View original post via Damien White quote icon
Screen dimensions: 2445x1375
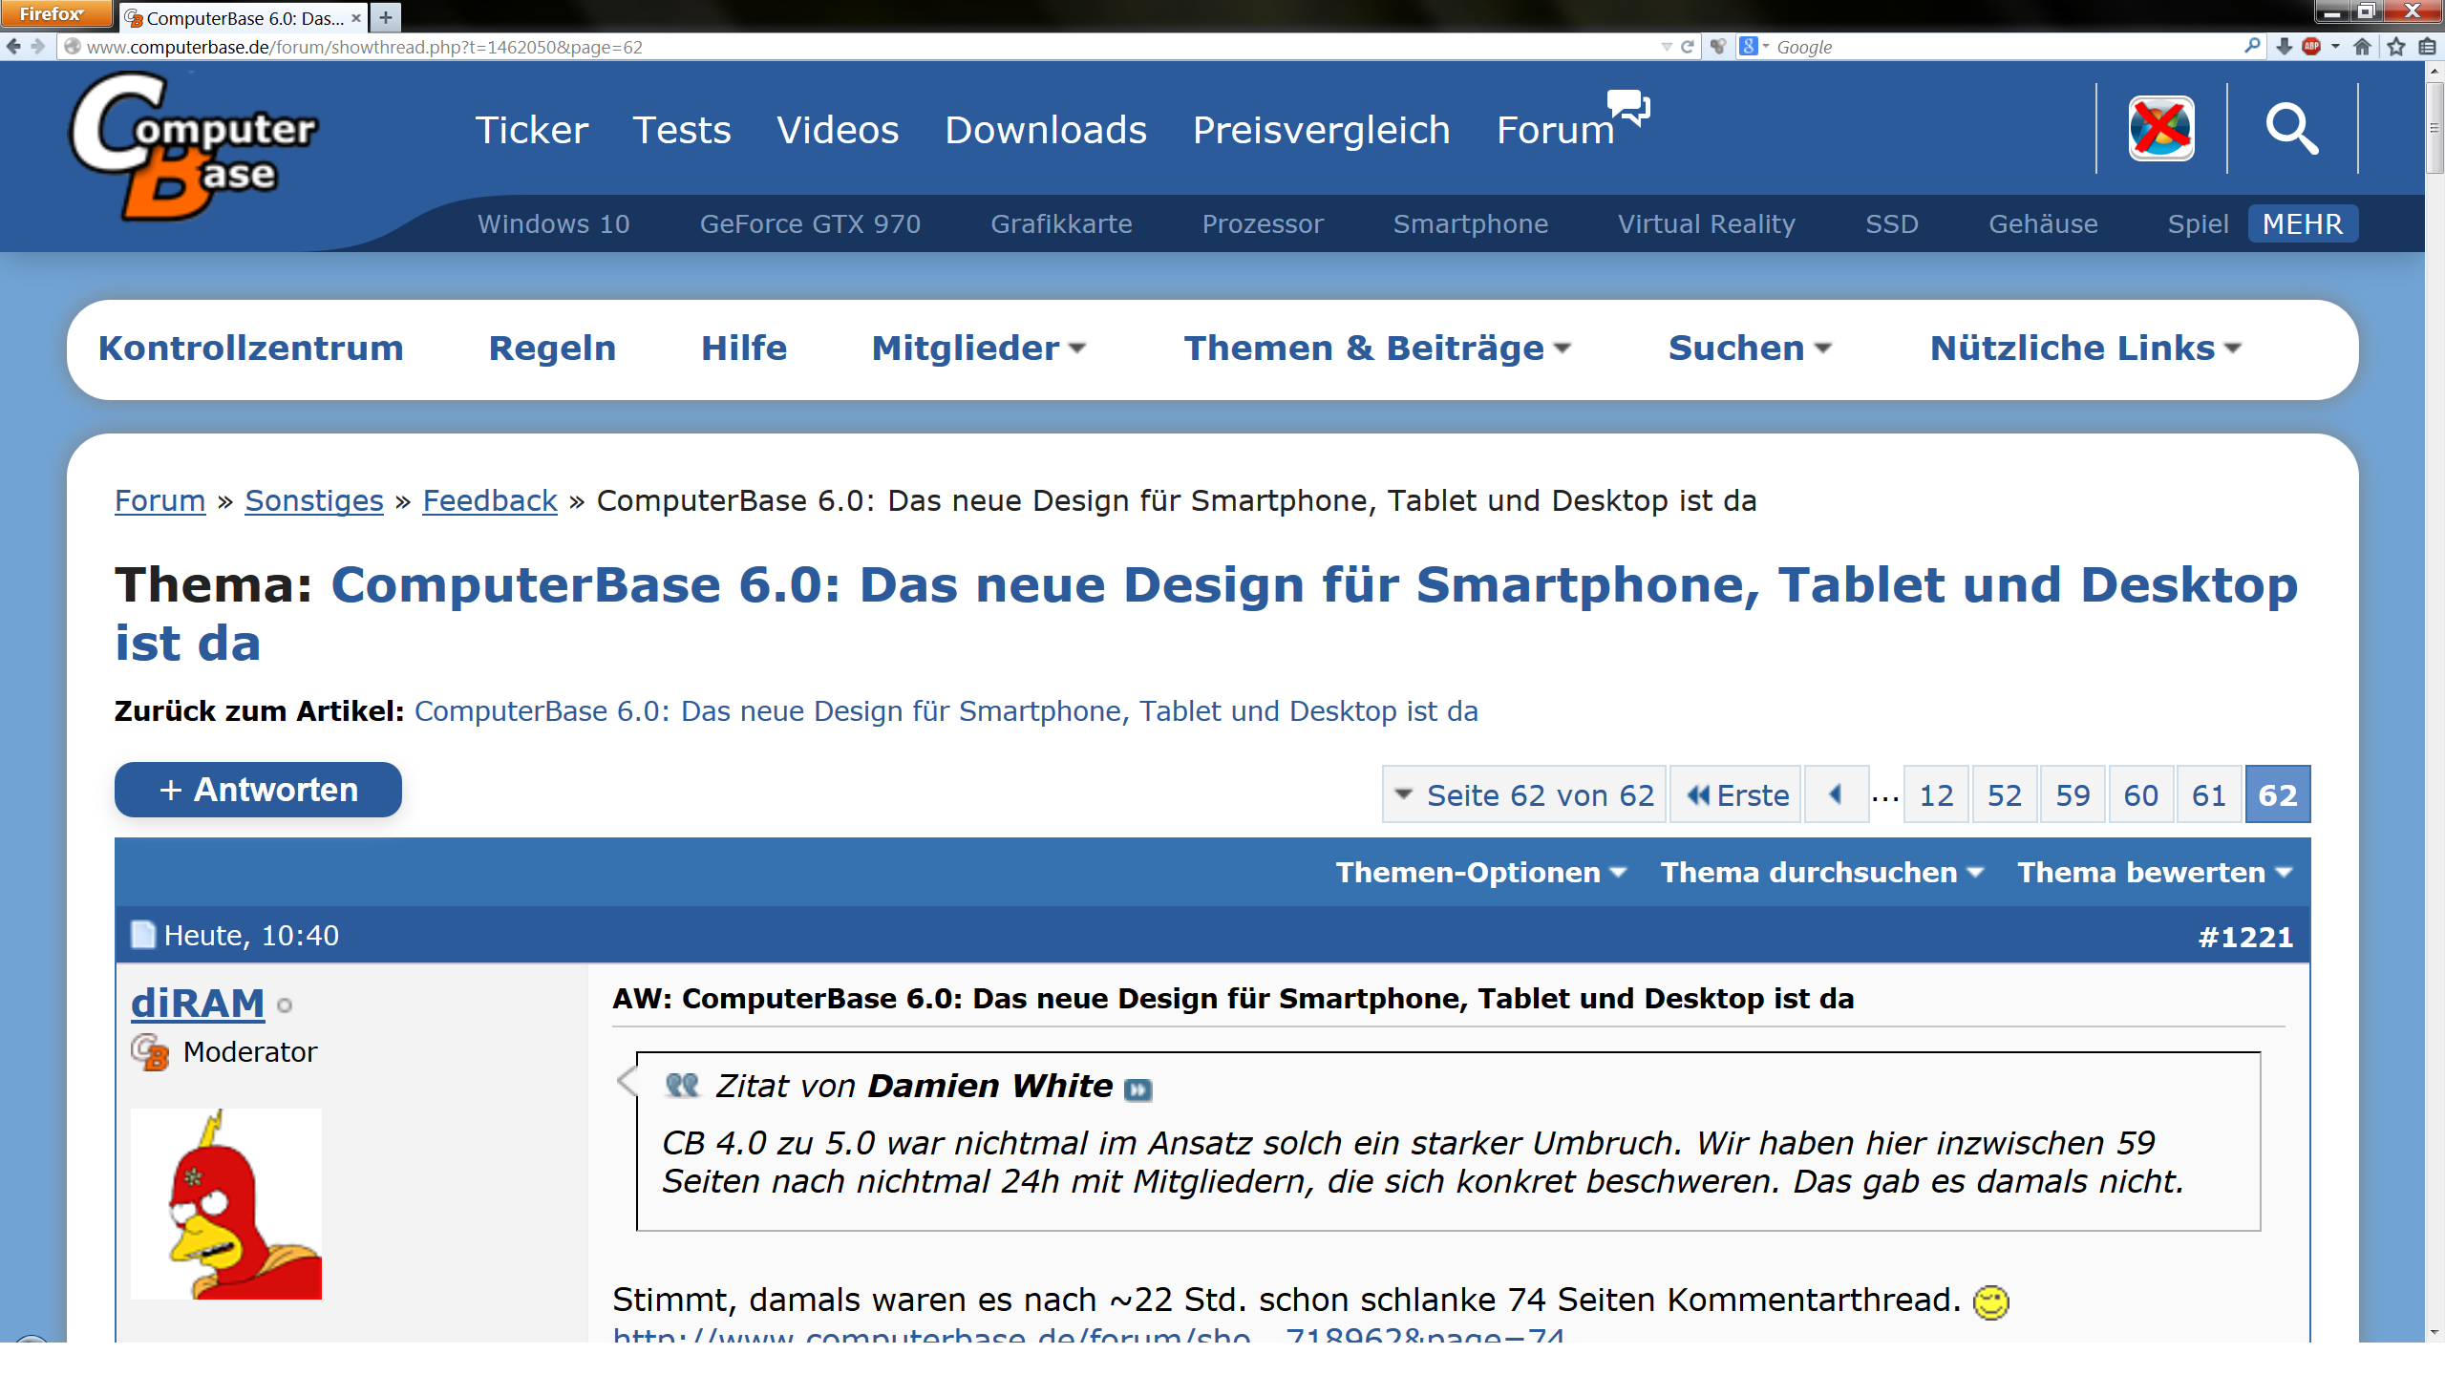point(1137,1089)
